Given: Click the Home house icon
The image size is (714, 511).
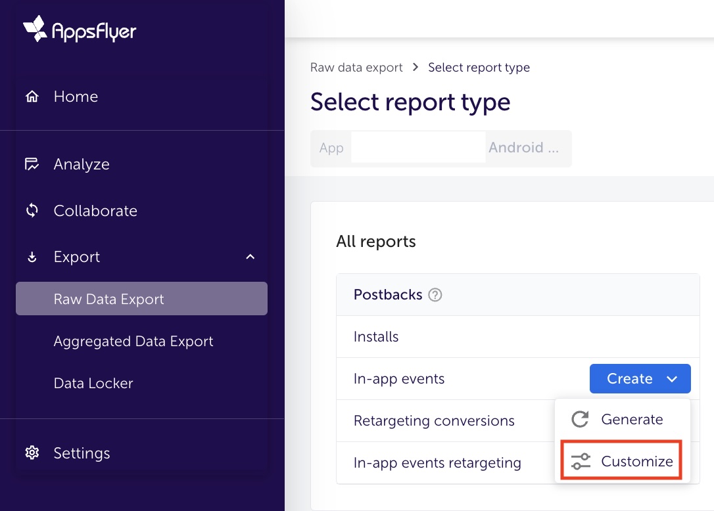Looking at the screenshot, I should [x=32, y=97].
